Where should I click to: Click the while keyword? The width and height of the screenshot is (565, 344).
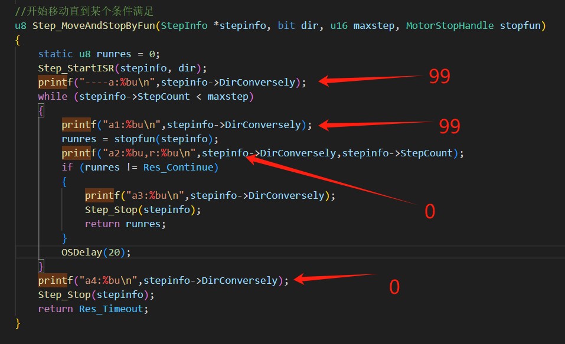53,97
